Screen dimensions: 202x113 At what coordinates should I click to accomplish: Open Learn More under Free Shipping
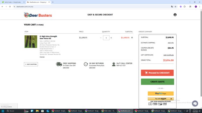[66, 68]
